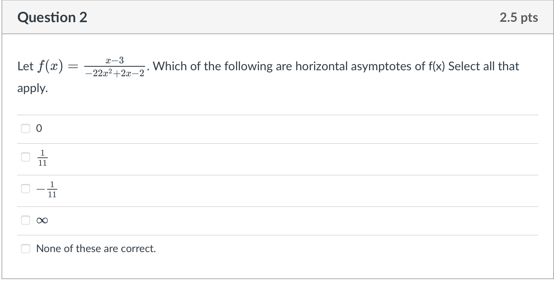Tick the "None of these are correct" checkbox
Viewport: 554px width, 281px height.
[x=25, y=249]
